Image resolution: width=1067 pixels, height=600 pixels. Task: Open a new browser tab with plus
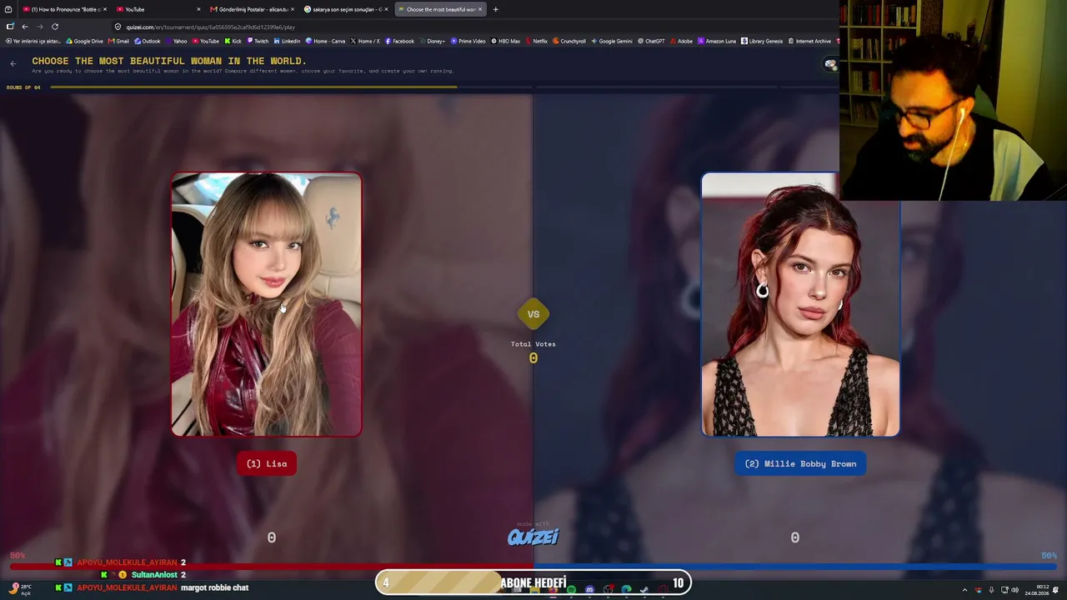coord(495,9)
